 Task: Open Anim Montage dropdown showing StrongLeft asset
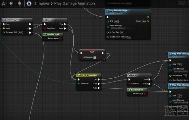tap(181, 71)
